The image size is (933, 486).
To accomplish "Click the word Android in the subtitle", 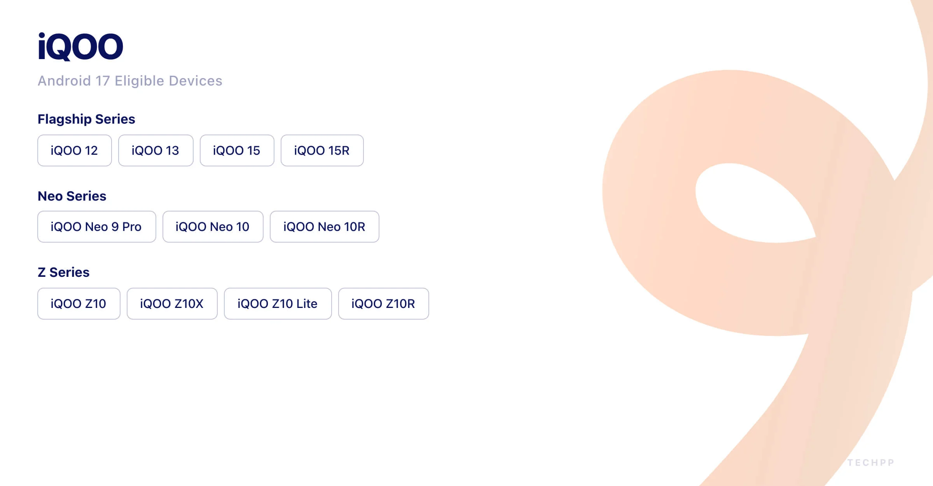I will pos(64,81).
